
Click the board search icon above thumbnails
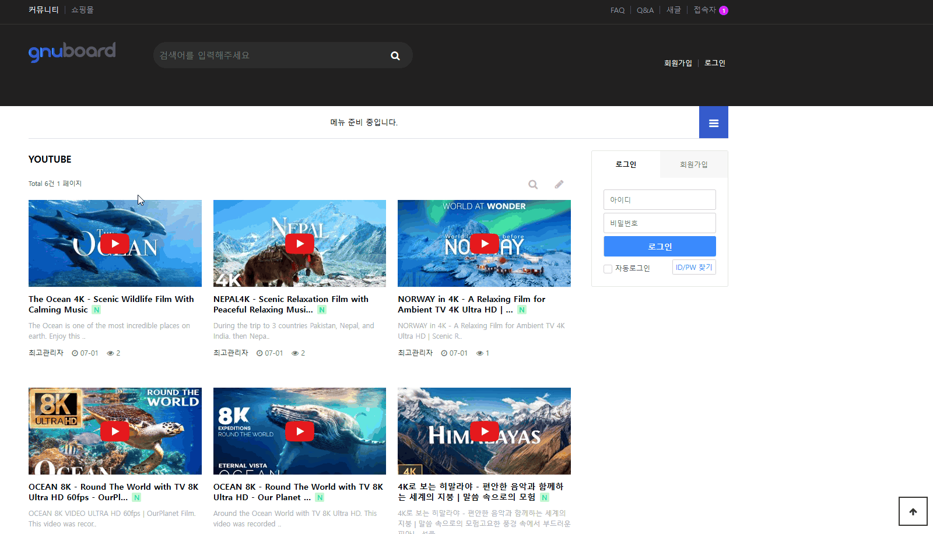(x=532, y=184)
